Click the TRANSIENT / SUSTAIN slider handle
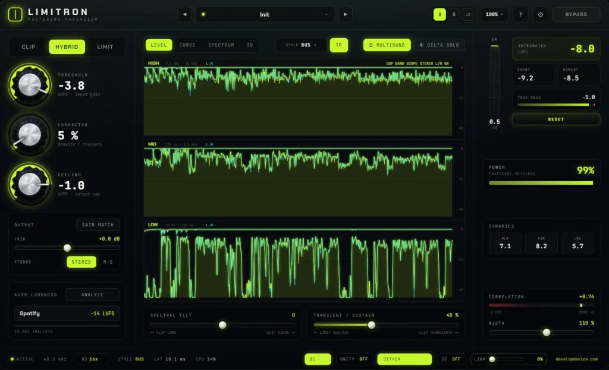Screen dimensions: 609x370 [x=372, y=325]
